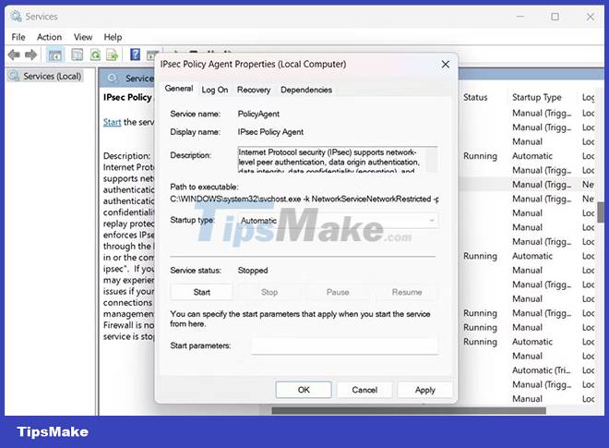
Task: Open Help via blue question mark icon
Action: 135,54
